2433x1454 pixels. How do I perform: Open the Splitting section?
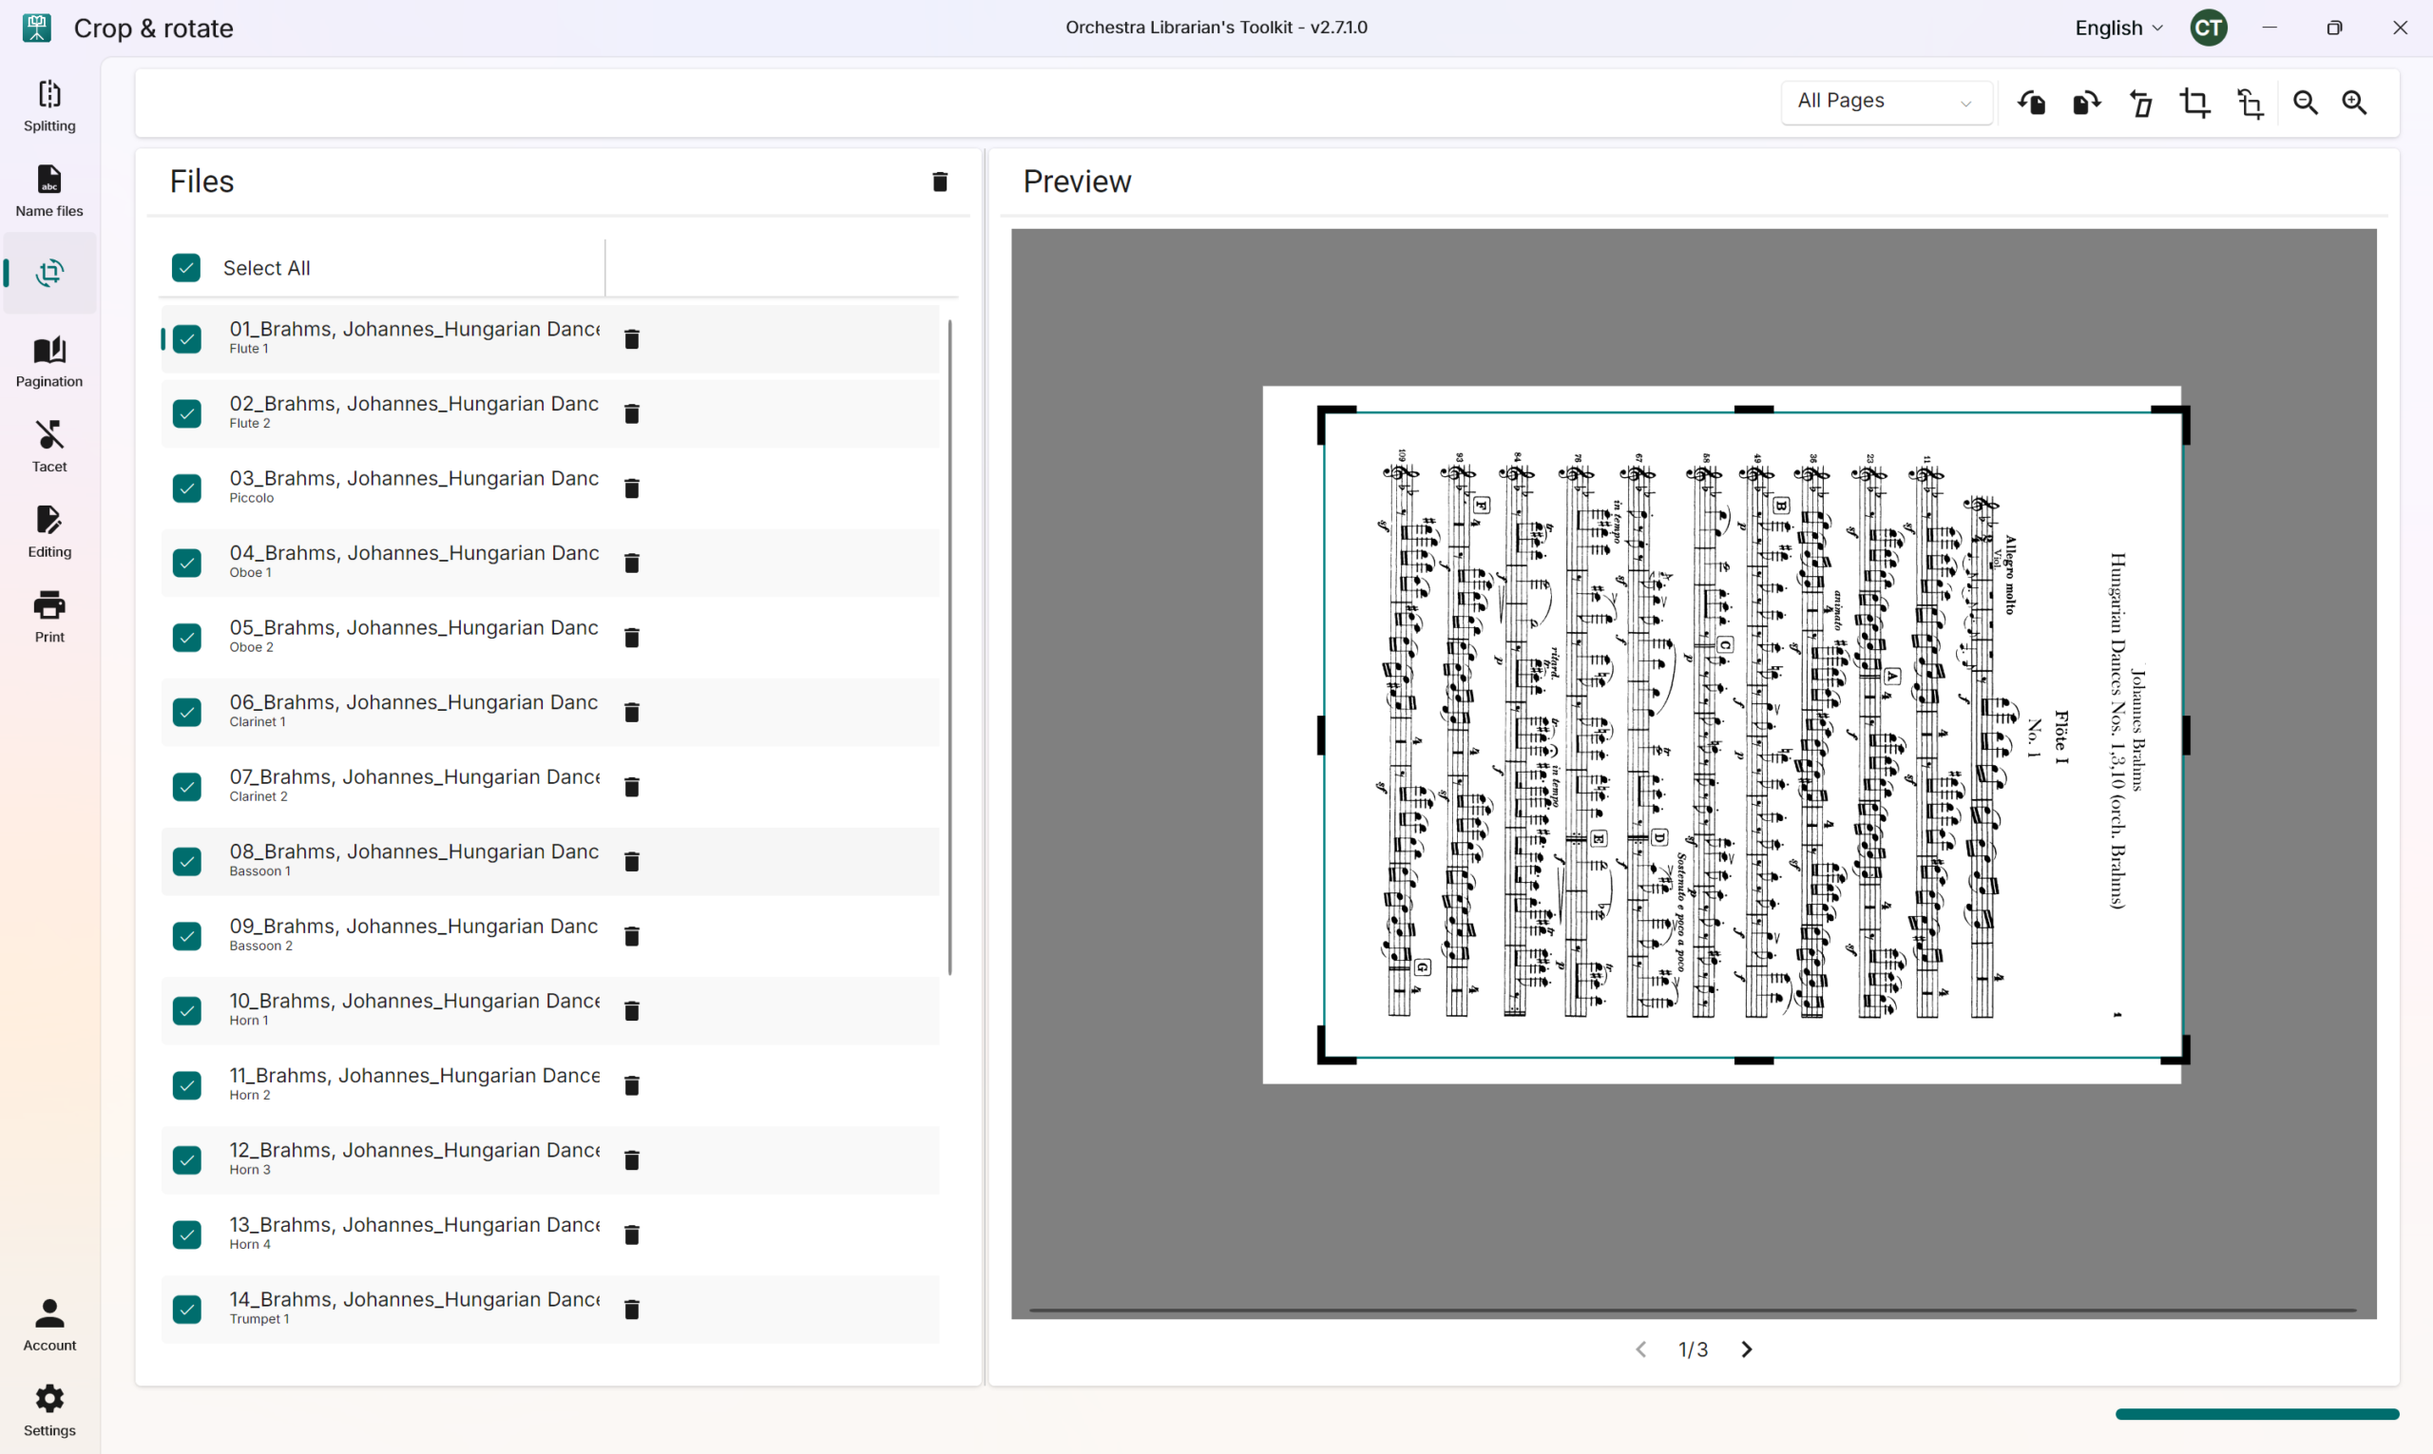(49, 105)
